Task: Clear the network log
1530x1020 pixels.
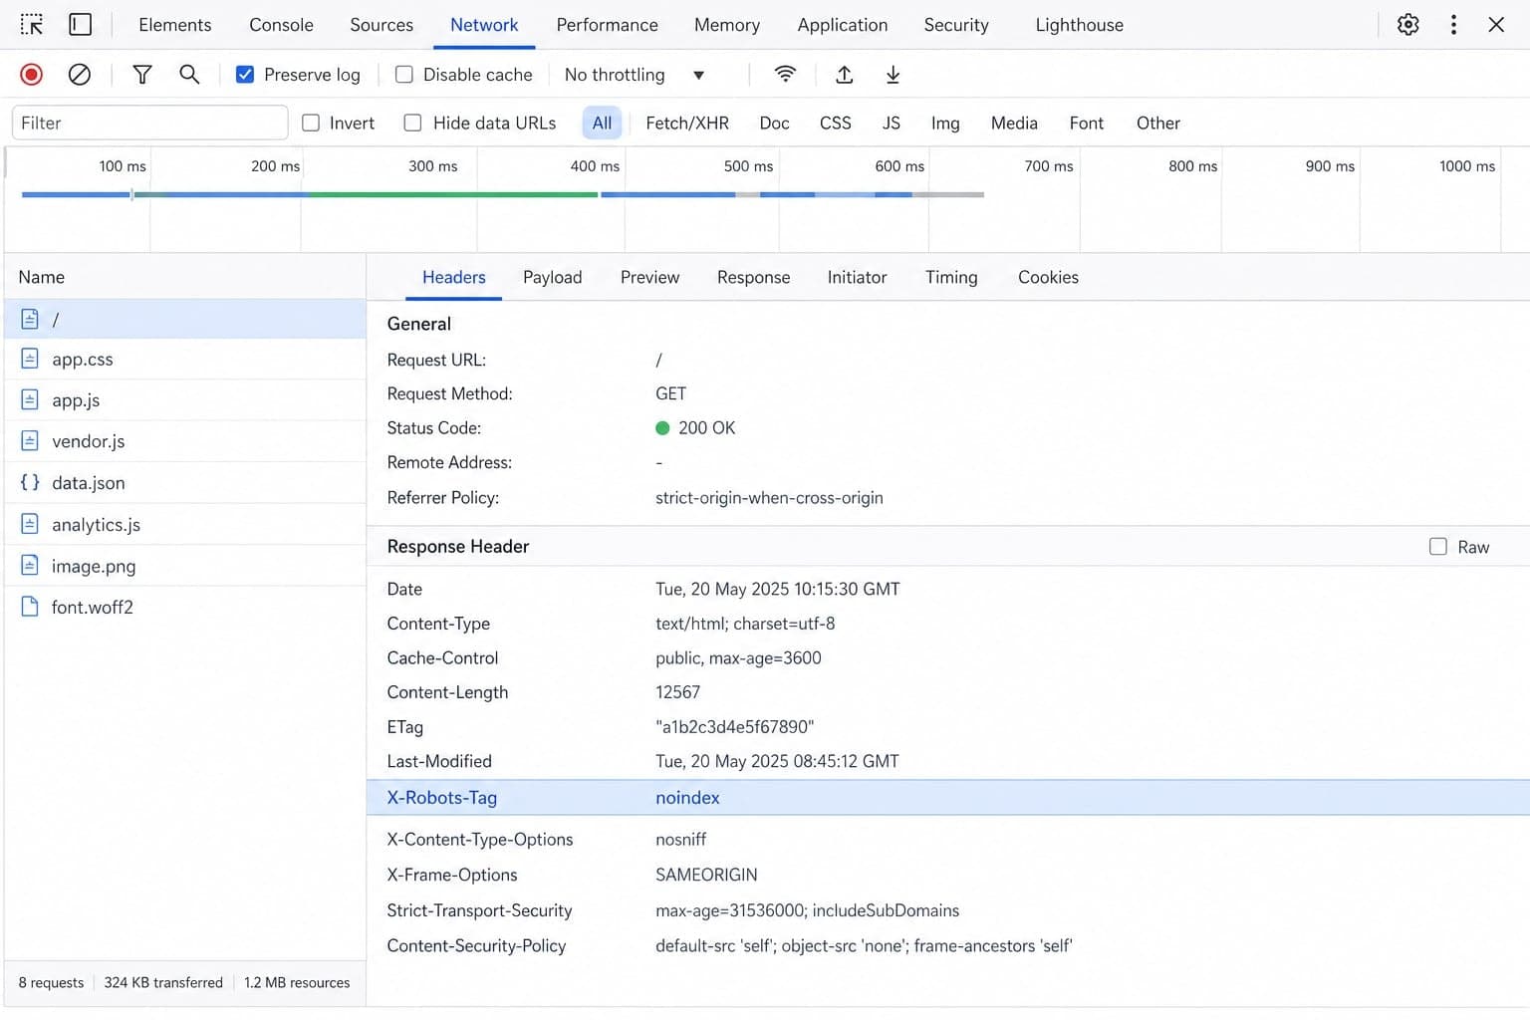Action: click(80, 75)
